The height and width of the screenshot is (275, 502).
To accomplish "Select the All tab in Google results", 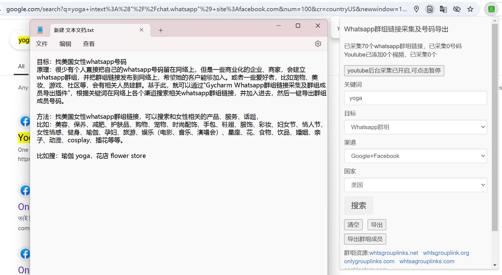I will (21, 66).
